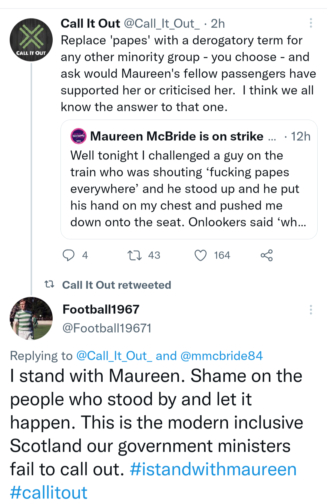Open the Football1967 display name
This screenshot has height=503, width=327.
pos(101,309)
